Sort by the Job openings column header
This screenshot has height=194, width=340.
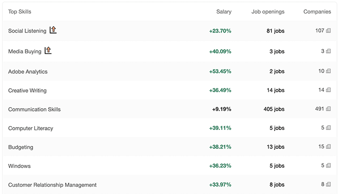point(268,12)
